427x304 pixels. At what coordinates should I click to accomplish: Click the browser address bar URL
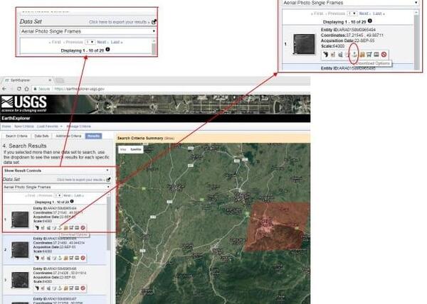click(80, 89)
